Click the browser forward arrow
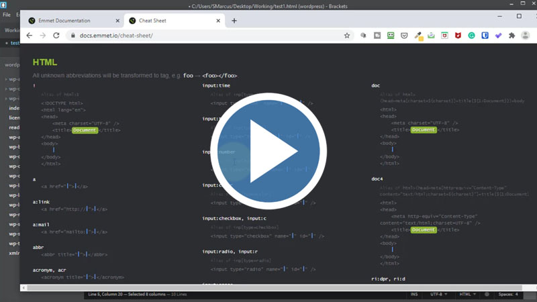This screenshot has width=537, height=302. click(x=43, y=35)
